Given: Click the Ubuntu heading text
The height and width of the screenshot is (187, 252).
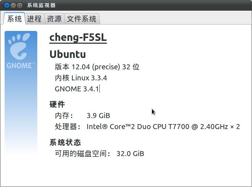Looking at the screenshot, I should pyautogui.click(x=68, y=54).
